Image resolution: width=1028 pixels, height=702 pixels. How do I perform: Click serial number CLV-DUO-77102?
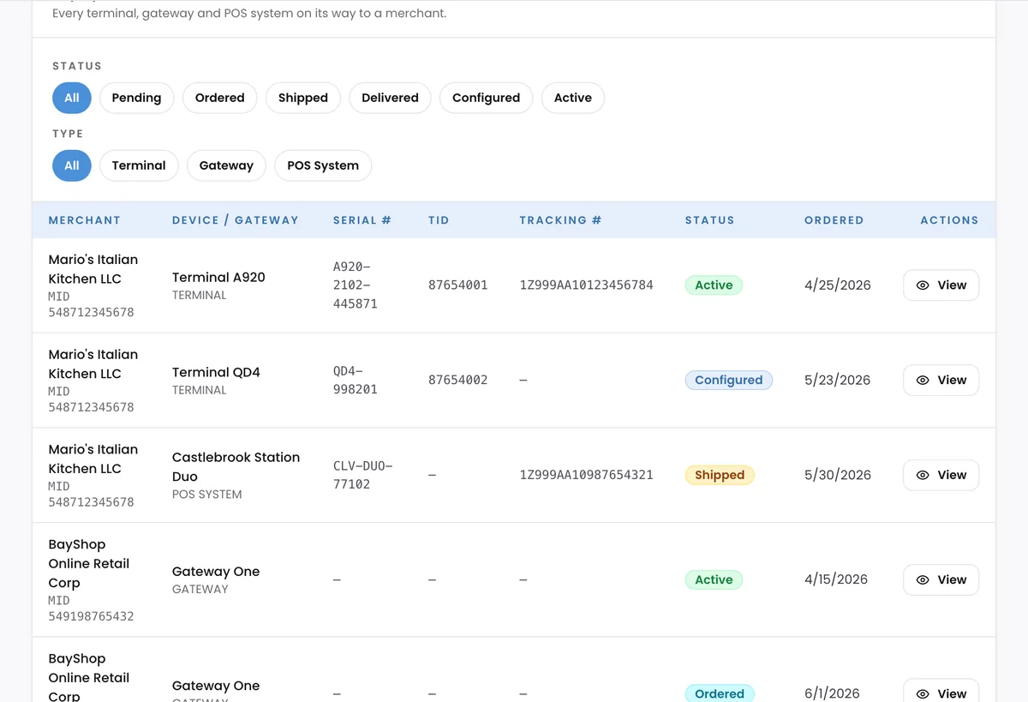tap(362, 475)
